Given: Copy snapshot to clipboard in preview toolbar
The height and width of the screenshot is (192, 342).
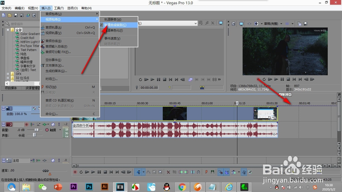Looking at the screenshot, I should 299,24.
